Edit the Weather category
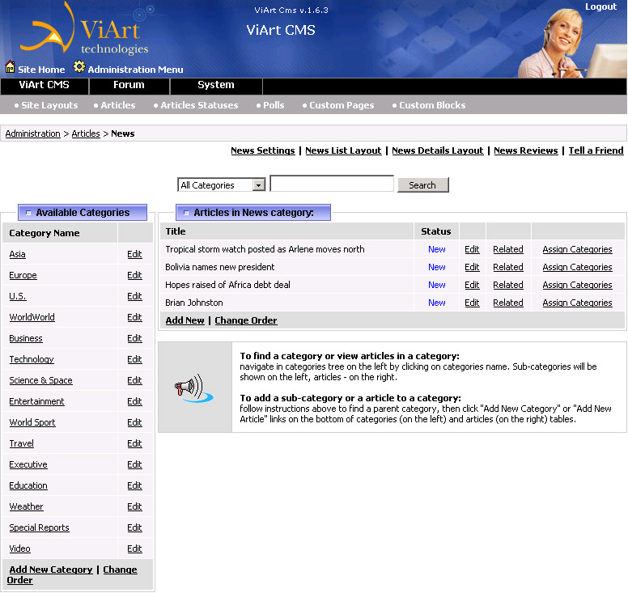The height and width of the screenshot is (593, 628). point(134,506)
